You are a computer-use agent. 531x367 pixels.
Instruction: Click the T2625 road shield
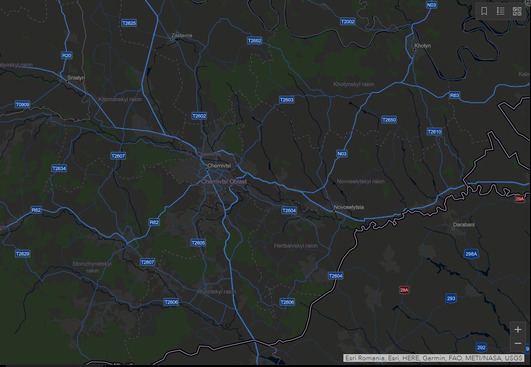click(129, 23)
